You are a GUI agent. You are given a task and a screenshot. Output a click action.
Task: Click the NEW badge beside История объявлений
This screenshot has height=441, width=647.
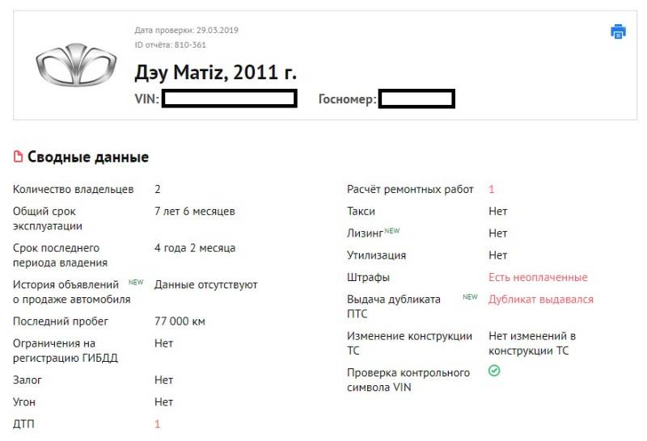click(135, 283)
